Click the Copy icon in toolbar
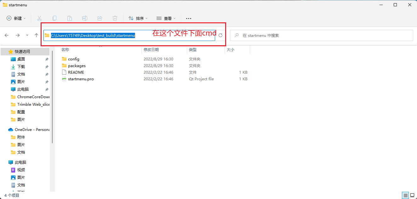Screen dimensions: 417x199 tap(54, 18)
